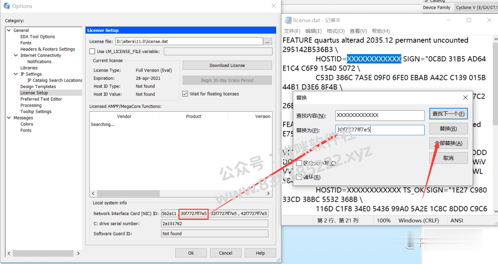Viewport: 498px width, 264px height.
Task: Click 查找下一个(F) Find Next button
Action: (x=449, y=114)
